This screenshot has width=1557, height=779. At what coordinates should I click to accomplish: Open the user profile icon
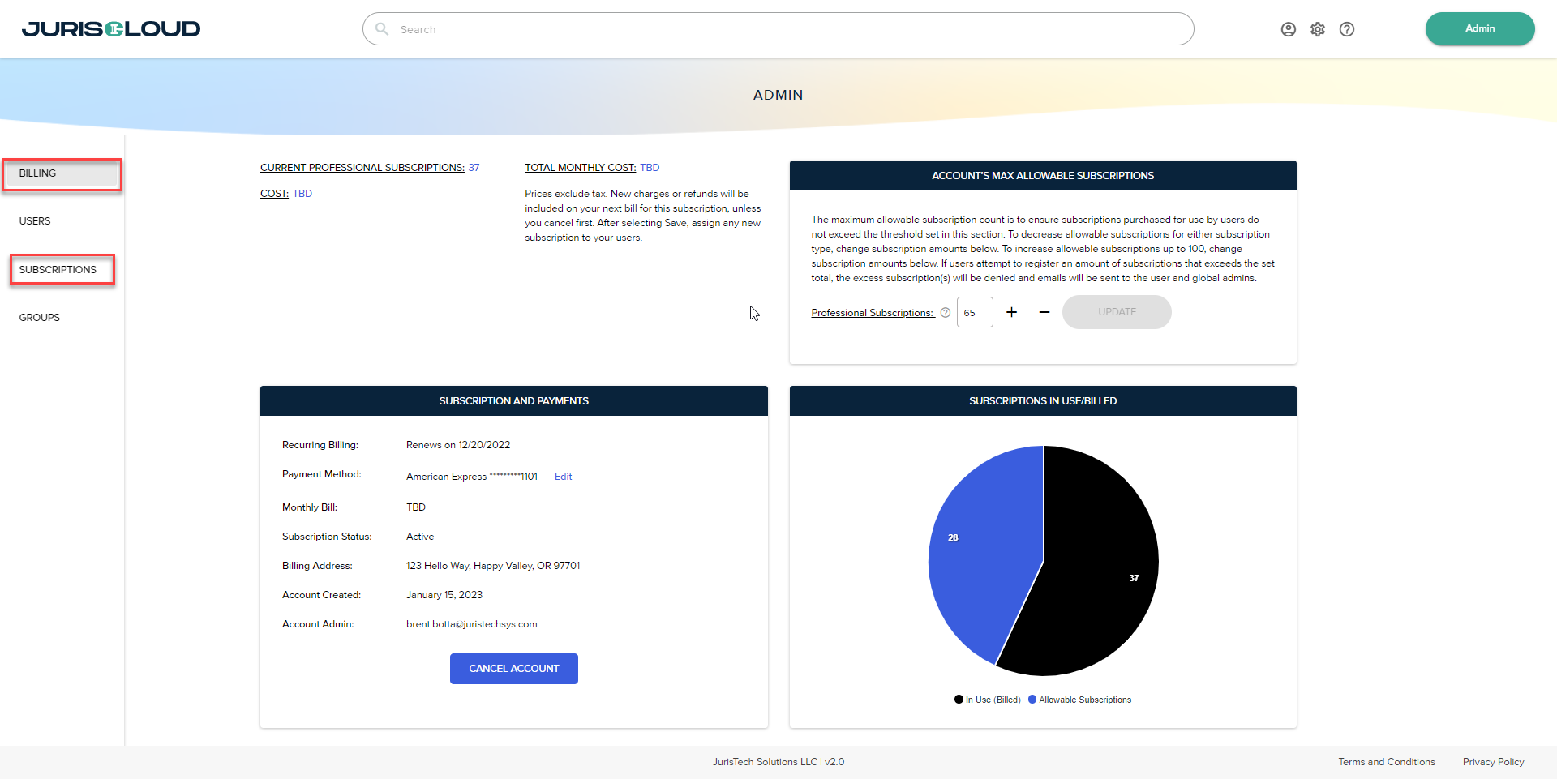point(1288,29)
